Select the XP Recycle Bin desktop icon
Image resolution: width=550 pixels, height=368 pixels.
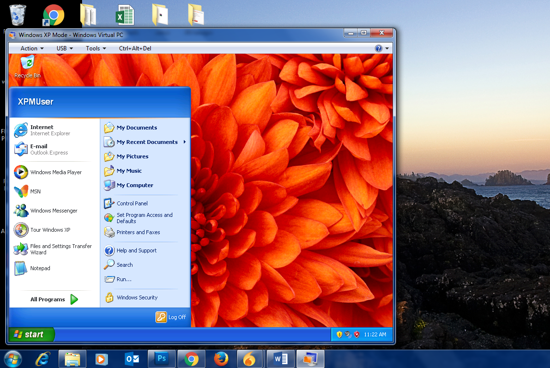pyautogui.click(x=27, y=67)
